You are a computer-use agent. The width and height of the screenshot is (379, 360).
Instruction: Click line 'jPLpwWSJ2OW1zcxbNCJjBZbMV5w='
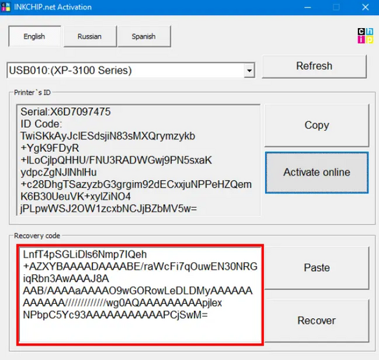[x=109, y=209]
